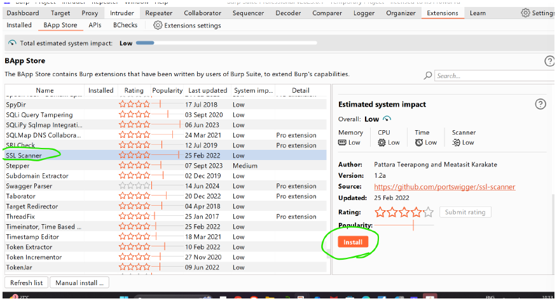
Task: Select the Stepper extension row
Action: point(165,165)
